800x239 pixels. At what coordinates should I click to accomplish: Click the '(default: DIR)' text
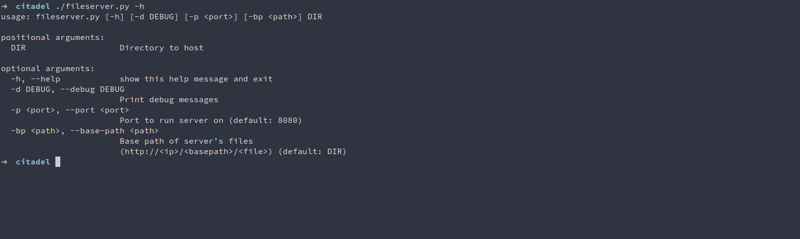pyautogui.click(x=312, y=152)
